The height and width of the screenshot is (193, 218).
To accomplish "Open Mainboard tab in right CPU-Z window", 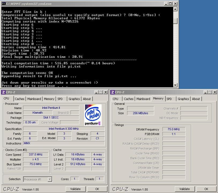I will click(x=143, y=99).
